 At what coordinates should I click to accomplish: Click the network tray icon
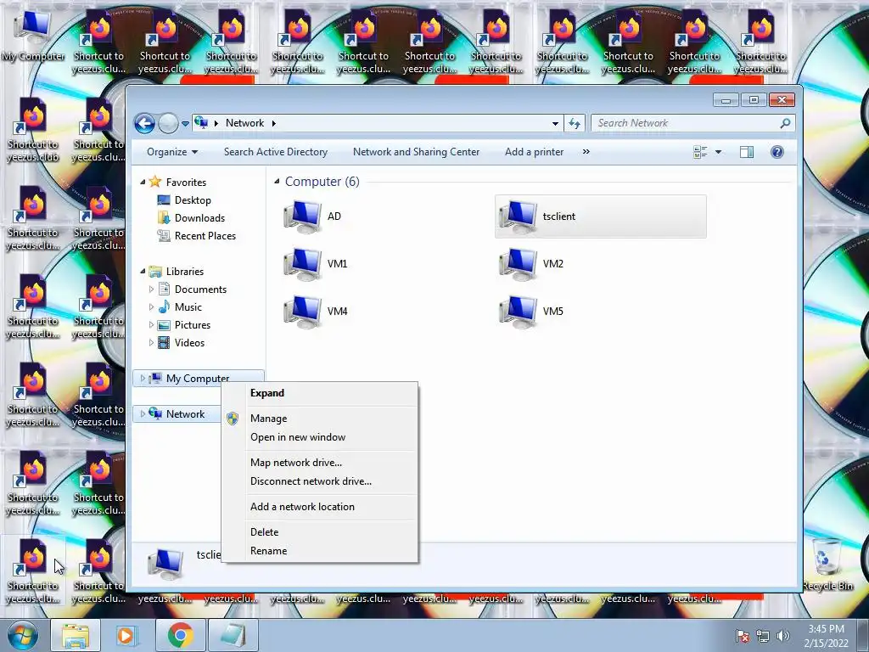pos(763,636)
